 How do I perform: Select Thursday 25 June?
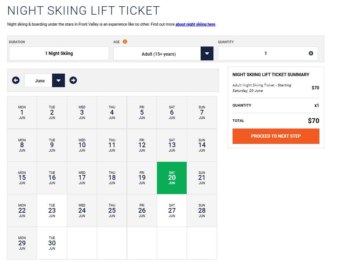coord(112,211)
